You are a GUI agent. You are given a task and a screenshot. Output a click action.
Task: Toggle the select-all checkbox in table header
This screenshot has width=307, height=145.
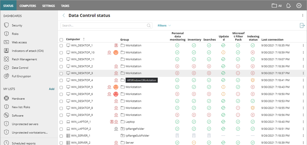click(x=61, y=40)
